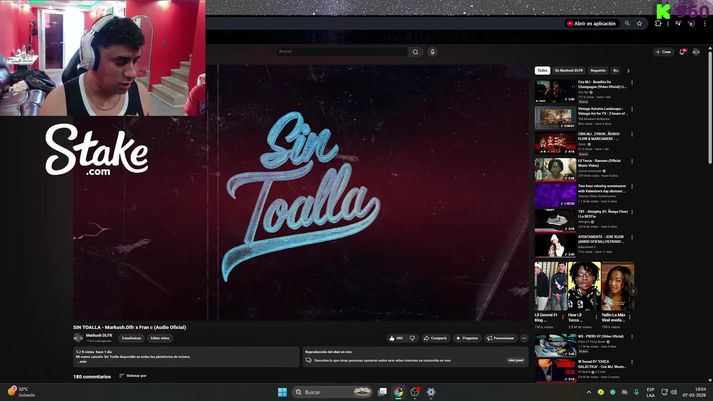Open Windows Start menu
This screenshot has height=401, width=713.
[282, 392]
